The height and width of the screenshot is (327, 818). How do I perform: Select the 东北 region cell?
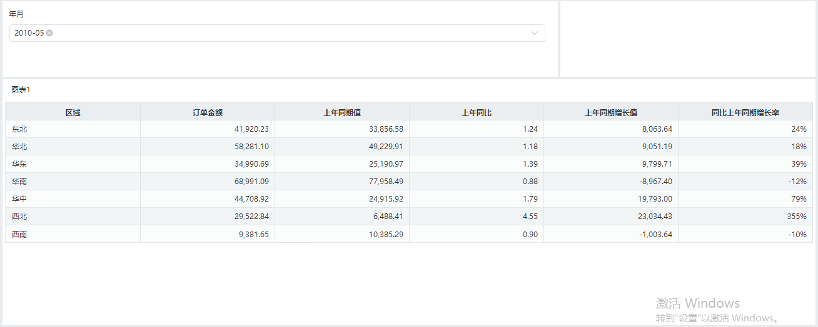pyautogui.click(x=73, y=129)
